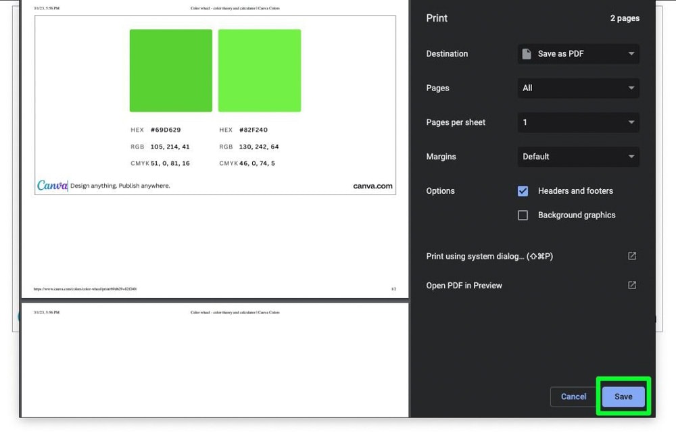
Task: Expand the Pages dropdown set to All
Action: click(578, 88)
